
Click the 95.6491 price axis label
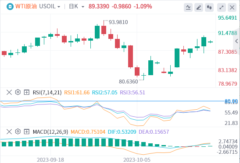coord(228,18)
